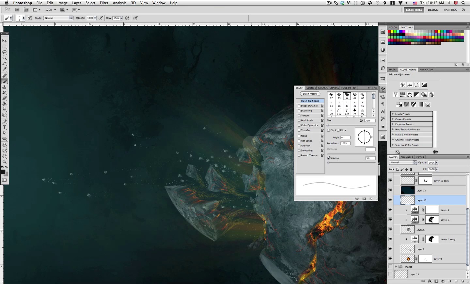Select the Pen tool
The width and height of the screenshot is (470, 284).
click(x=5, y=121)
